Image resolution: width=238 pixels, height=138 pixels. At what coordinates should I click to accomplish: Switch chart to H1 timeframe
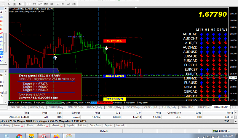point(52,4)
